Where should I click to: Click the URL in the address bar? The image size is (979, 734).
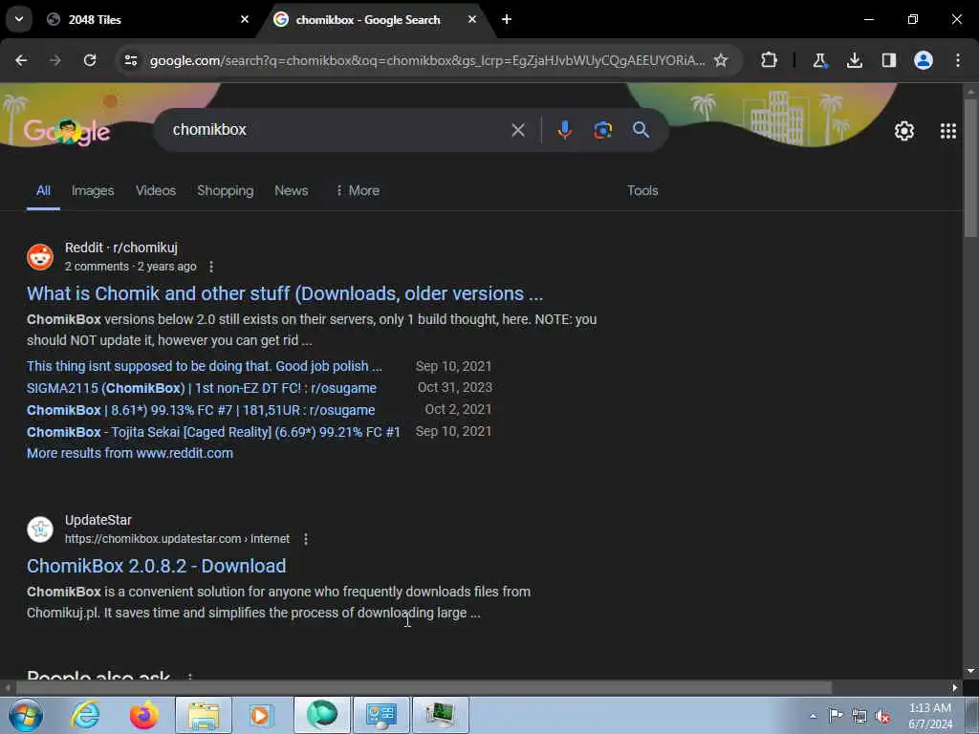click(427, 60)
